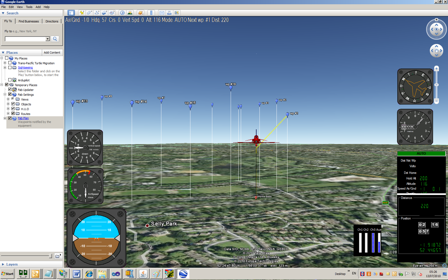
Task: Click the Add Path toolbar icon
Action: point(97,13)
